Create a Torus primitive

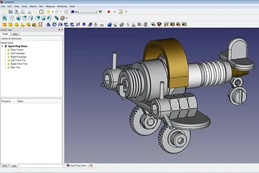pyautogui.click(x=28, y=25)
